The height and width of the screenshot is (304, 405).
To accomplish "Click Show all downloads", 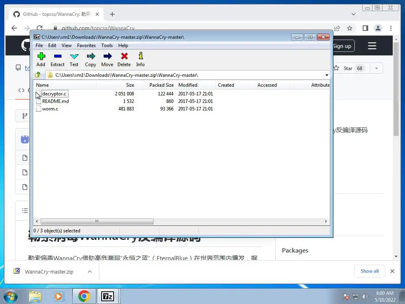I will 370,271.
